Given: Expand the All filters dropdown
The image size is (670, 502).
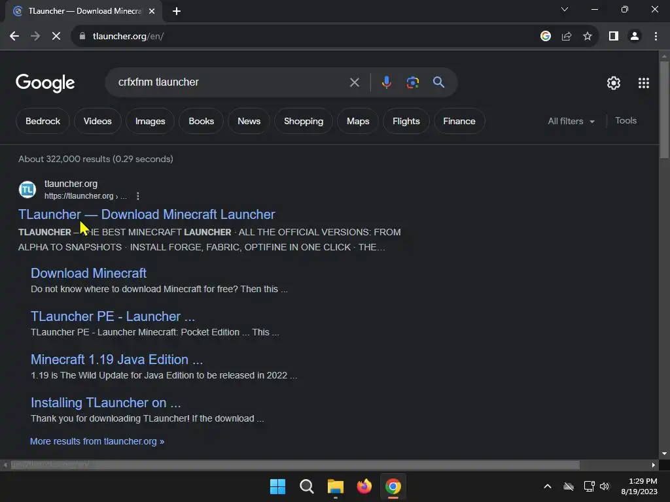Looking at the screenshot, I should click(571, 121).
